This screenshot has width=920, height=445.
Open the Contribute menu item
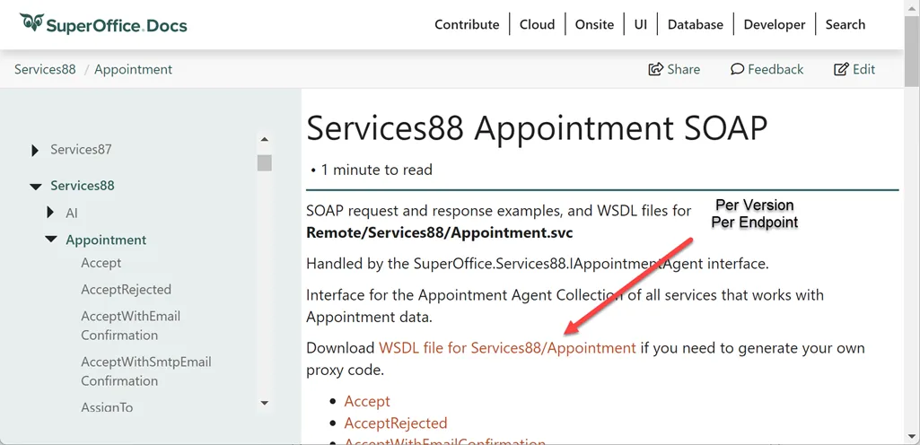pos(467,24)
